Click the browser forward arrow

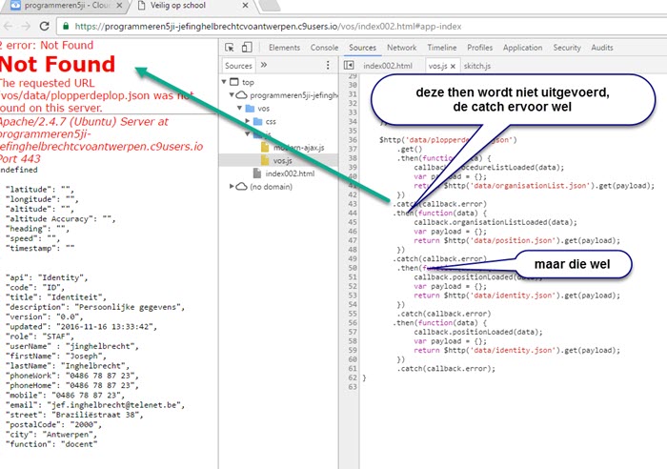click(26, 26)
